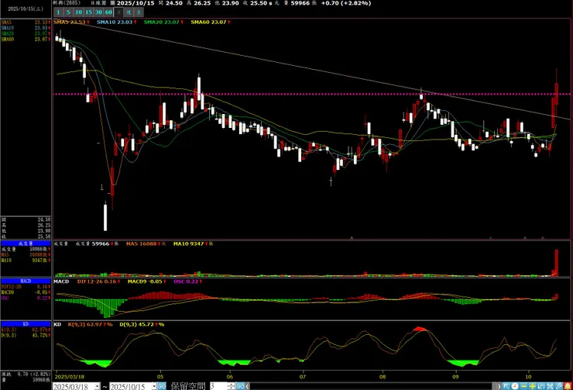Click the plus zoom-in icon
The image size is (573, 390).
pos(532,385)
